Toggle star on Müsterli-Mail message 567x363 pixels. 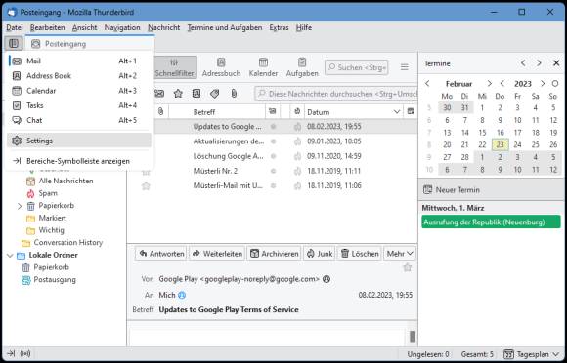click(x=146, y=185)
